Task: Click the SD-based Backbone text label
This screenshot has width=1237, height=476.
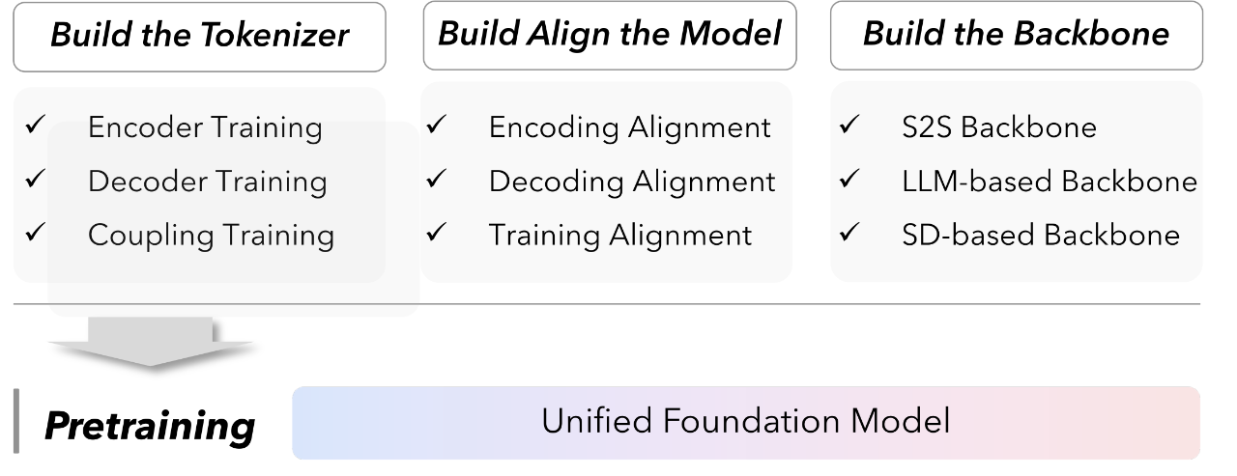Action: pos(1040,235)
